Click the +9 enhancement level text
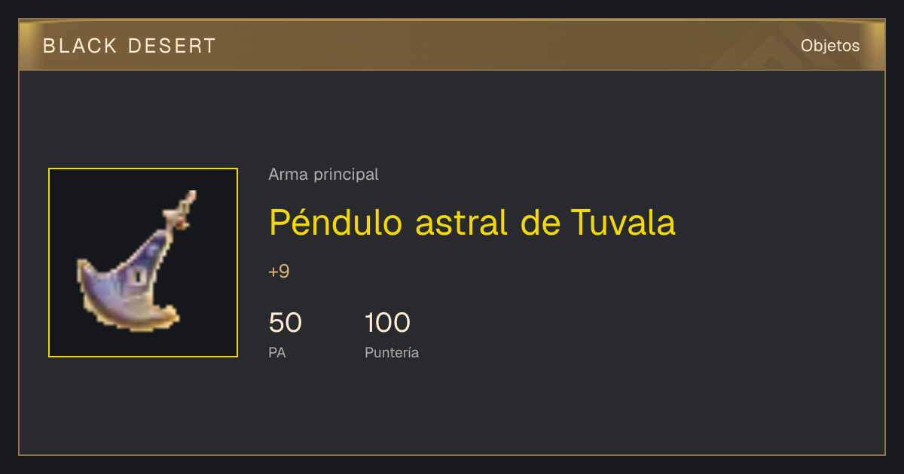This screenshot has height=474, width=904. [x=279, y=272]
